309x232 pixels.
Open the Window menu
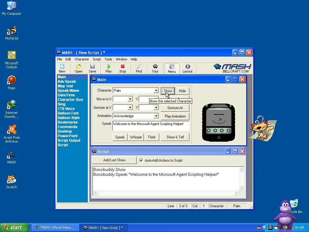click(x=121, y=59)
